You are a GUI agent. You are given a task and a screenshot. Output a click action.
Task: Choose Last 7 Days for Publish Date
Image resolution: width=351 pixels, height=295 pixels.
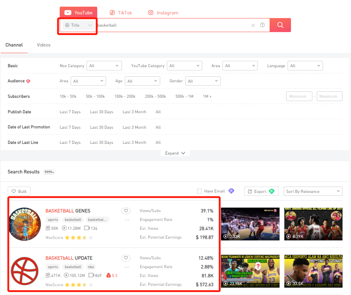click(70, 112)
